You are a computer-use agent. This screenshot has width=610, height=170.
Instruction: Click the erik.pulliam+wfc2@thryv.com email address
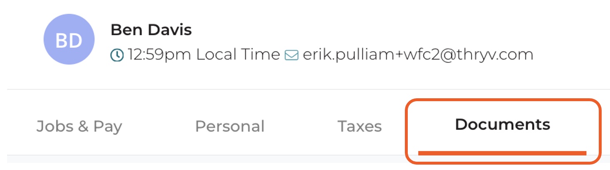tap(418, 55)
